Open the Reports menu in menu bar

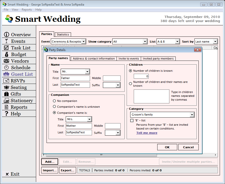27,10
